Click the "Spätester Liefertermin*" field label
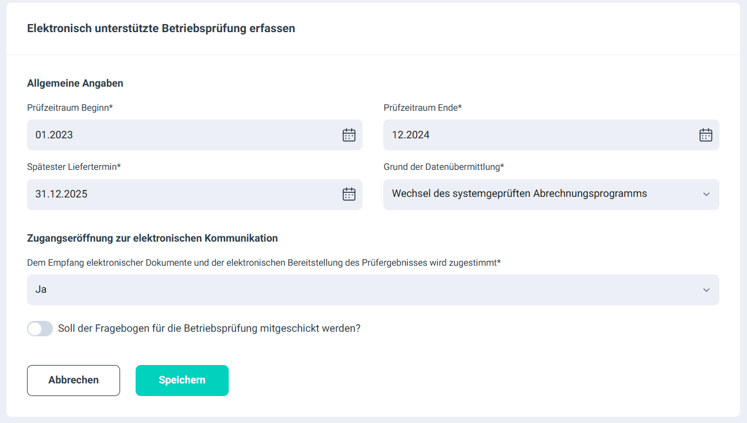This screenshot has height=423, width=747. (x=74, y=166)
